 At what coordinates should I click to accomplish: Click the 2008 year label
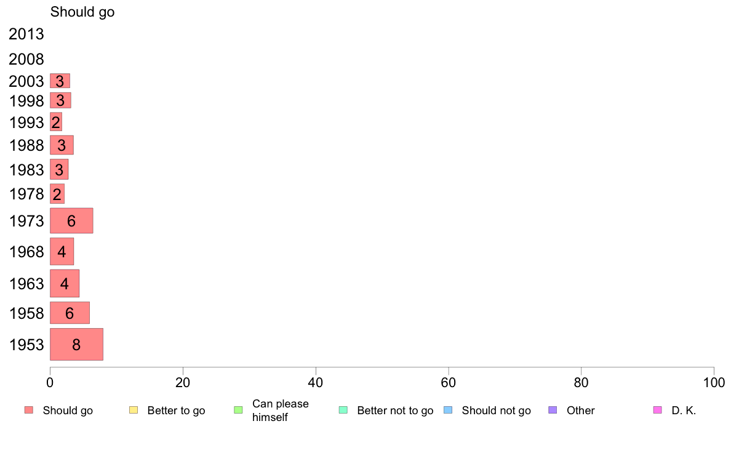tap(26, 59)
